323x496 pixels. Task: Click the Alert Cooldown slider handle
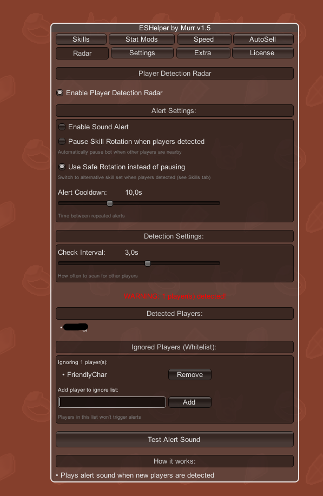point(110,203)
